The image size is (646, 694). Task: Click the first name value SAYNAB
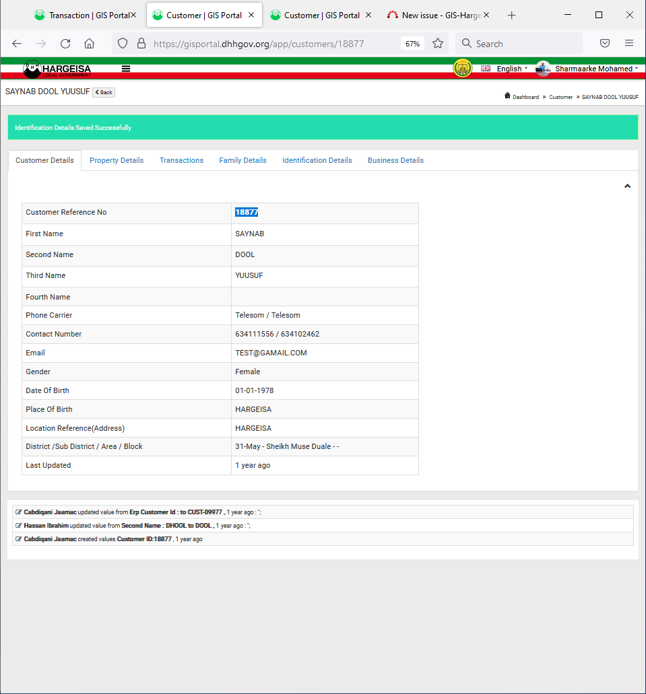[249, 234]
